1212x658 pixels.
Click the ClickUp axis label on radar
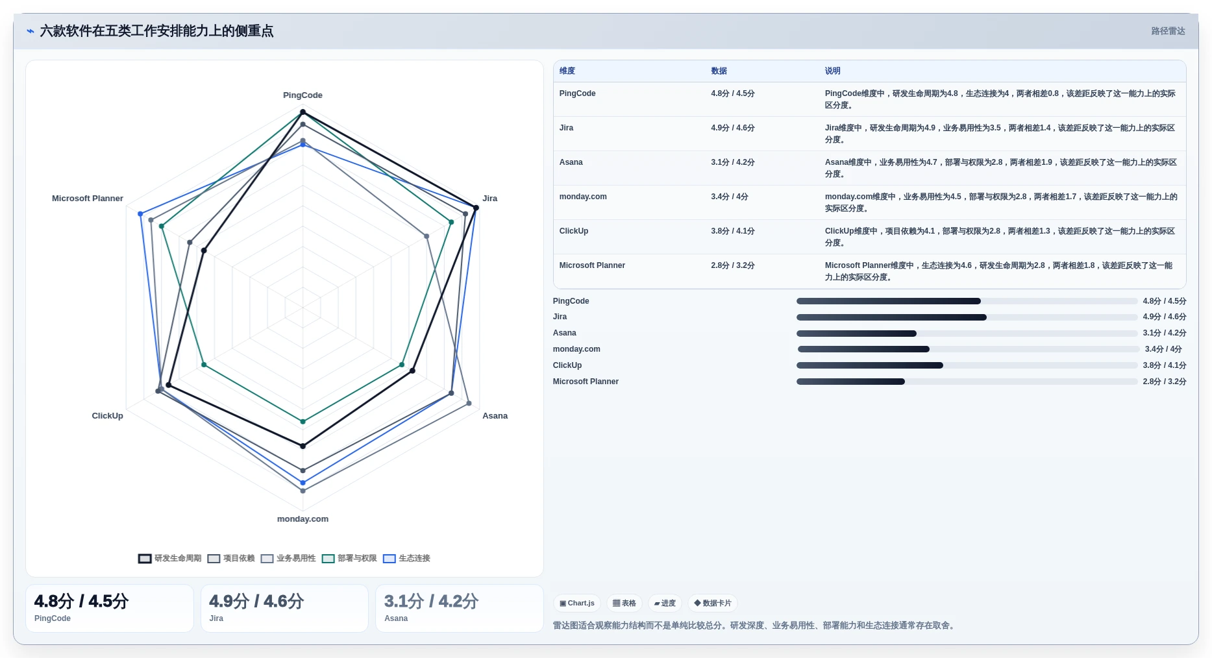pos(107,416)
